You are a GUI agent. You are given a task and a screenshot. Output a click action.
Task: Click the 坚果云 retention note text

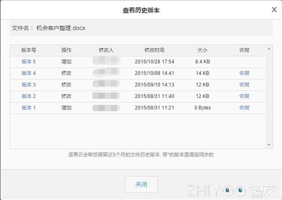(x=141, y=155)
